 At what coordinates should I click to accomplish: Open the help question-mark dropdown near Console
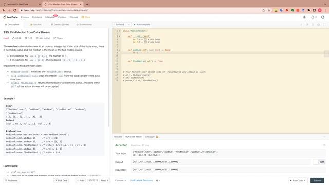[158, 180]
